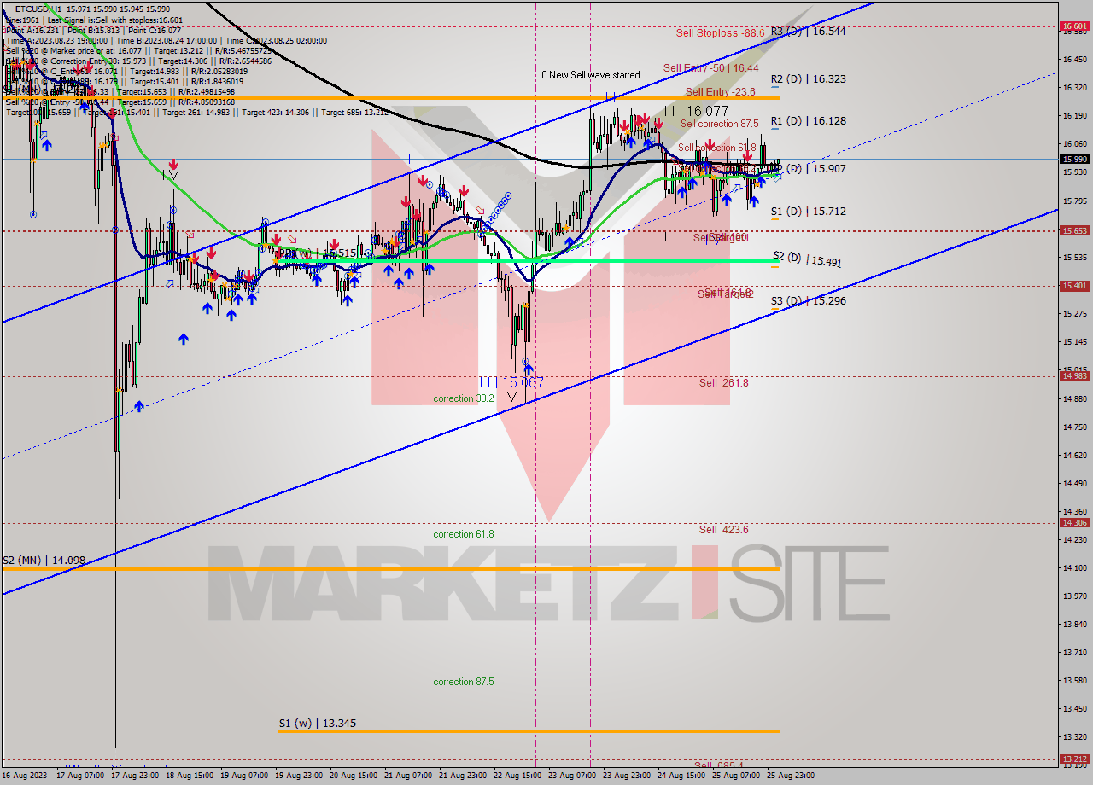Click the 'Sell 261.8' target label

point(723,383)
